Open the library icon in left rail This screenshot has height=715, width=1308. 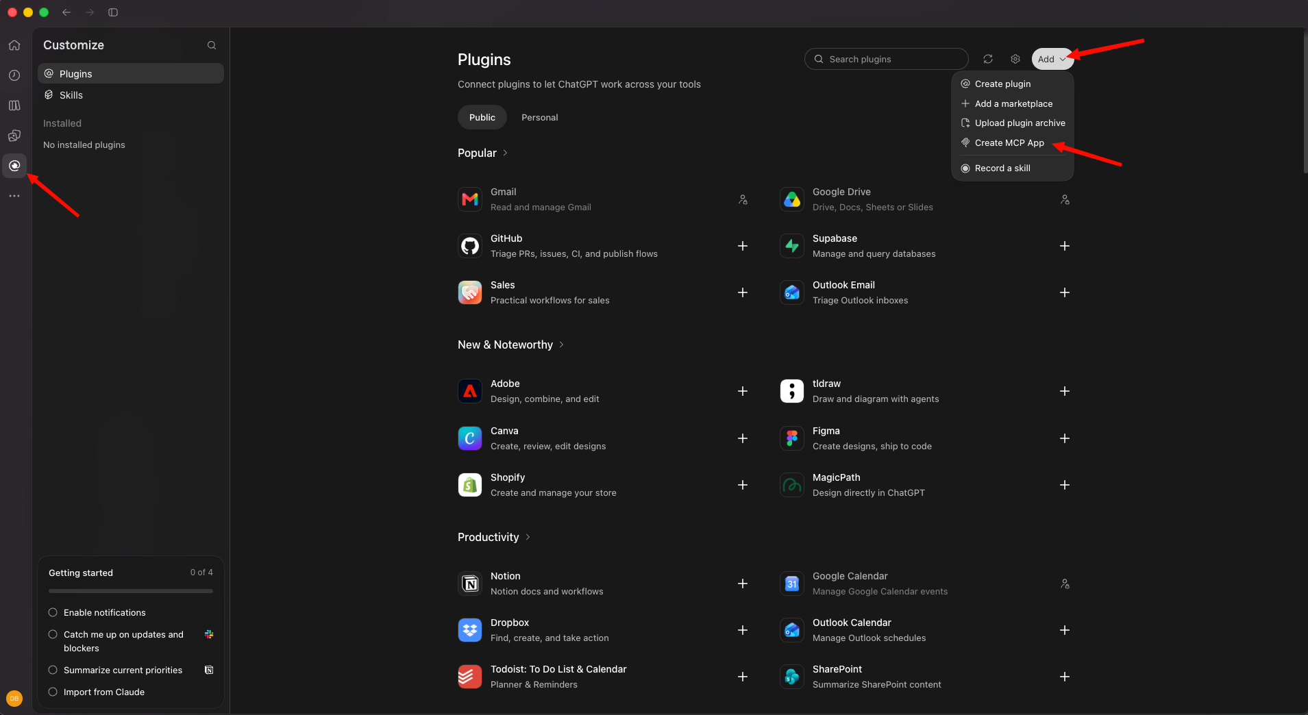[x=14, y=105]
